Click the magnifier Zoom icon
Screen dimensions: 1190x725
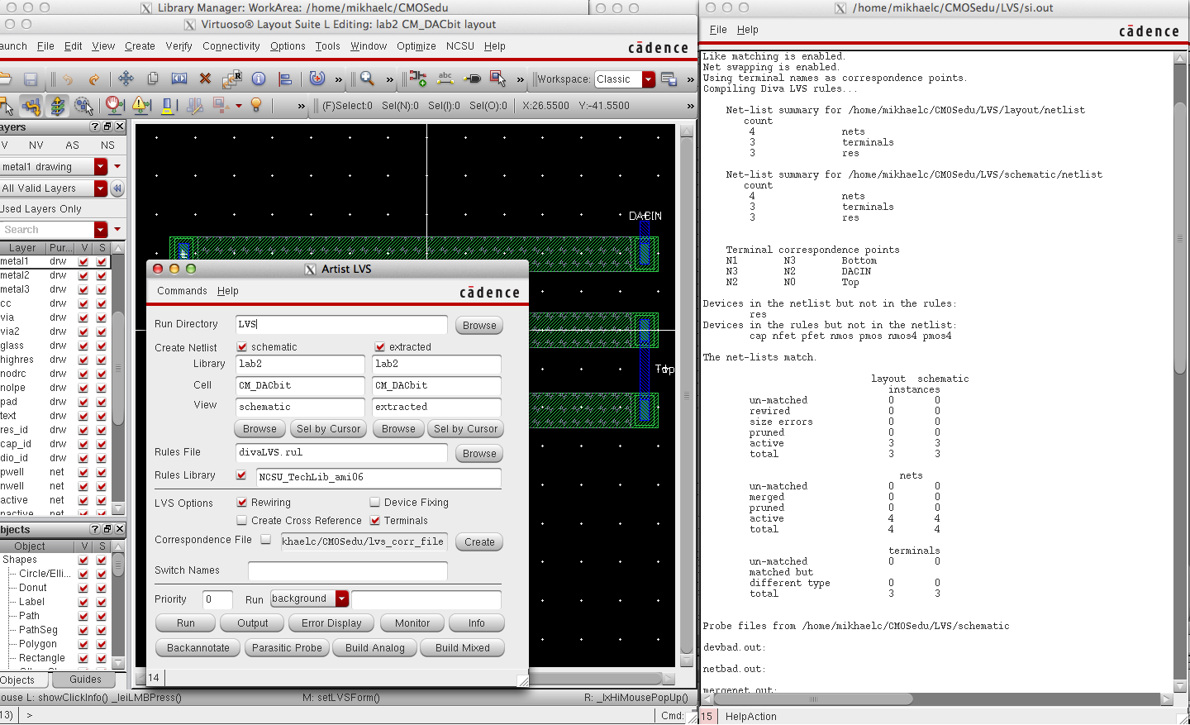tap(367, 79)
